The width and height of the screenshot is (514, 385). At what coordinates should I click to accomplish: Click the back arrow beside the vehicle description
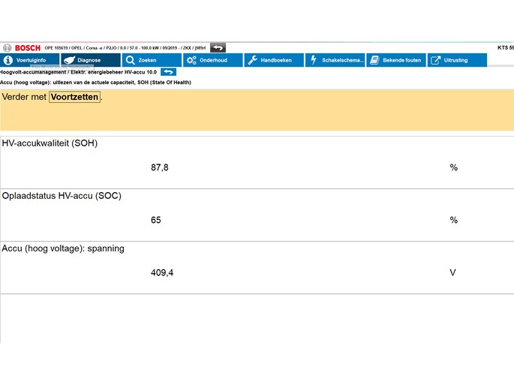click(218, 47)
